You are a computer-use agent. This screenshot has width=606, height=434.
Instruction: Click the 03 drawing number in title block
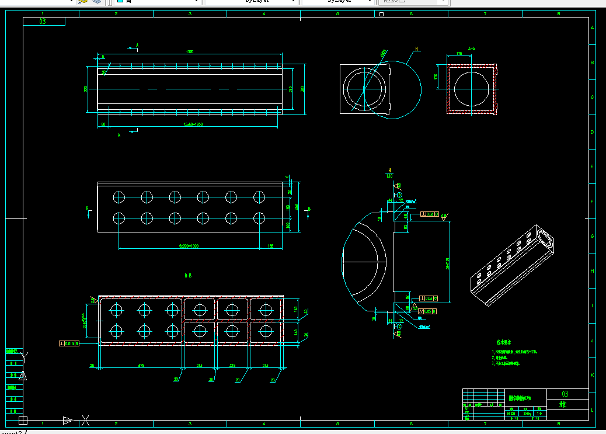tap(565, 394)
